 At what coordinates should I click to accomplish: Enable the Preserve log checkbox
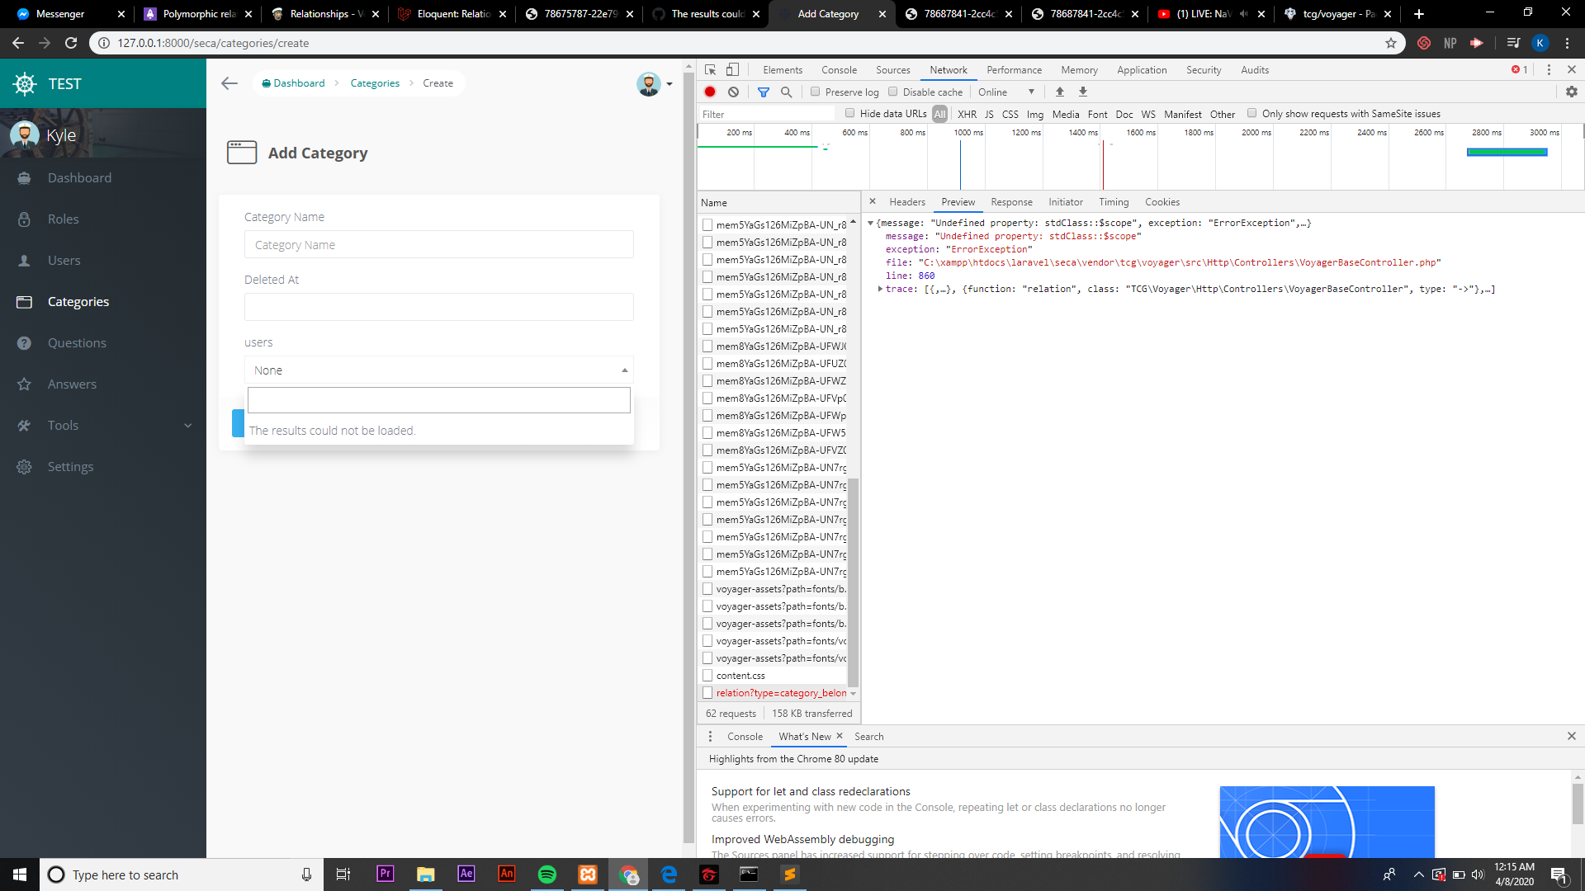click(816, 92)
